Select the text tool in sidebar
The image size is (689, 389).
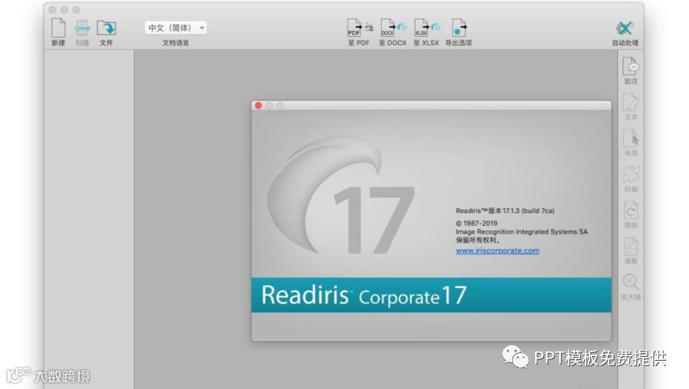point(631,103)
